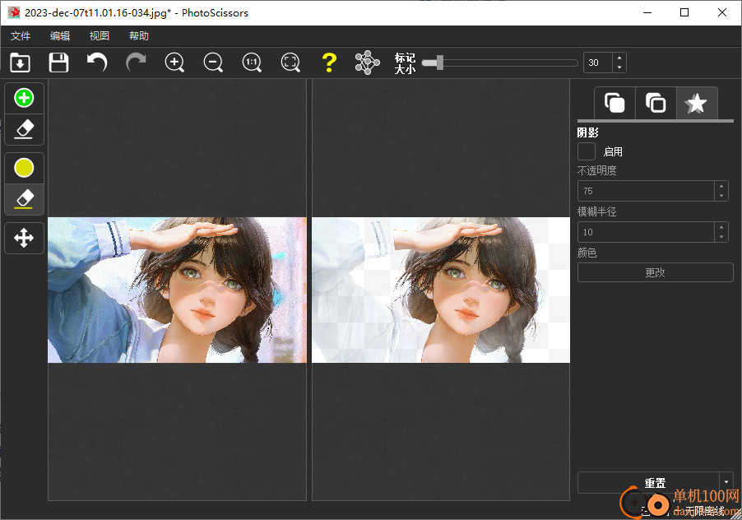Decrease marker size with down arrow
The width and height of the screenshot is (742, 520).
(x=619, y=67)
